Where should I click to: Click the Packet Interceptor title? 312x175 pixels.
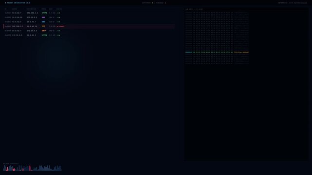[18, 3]
